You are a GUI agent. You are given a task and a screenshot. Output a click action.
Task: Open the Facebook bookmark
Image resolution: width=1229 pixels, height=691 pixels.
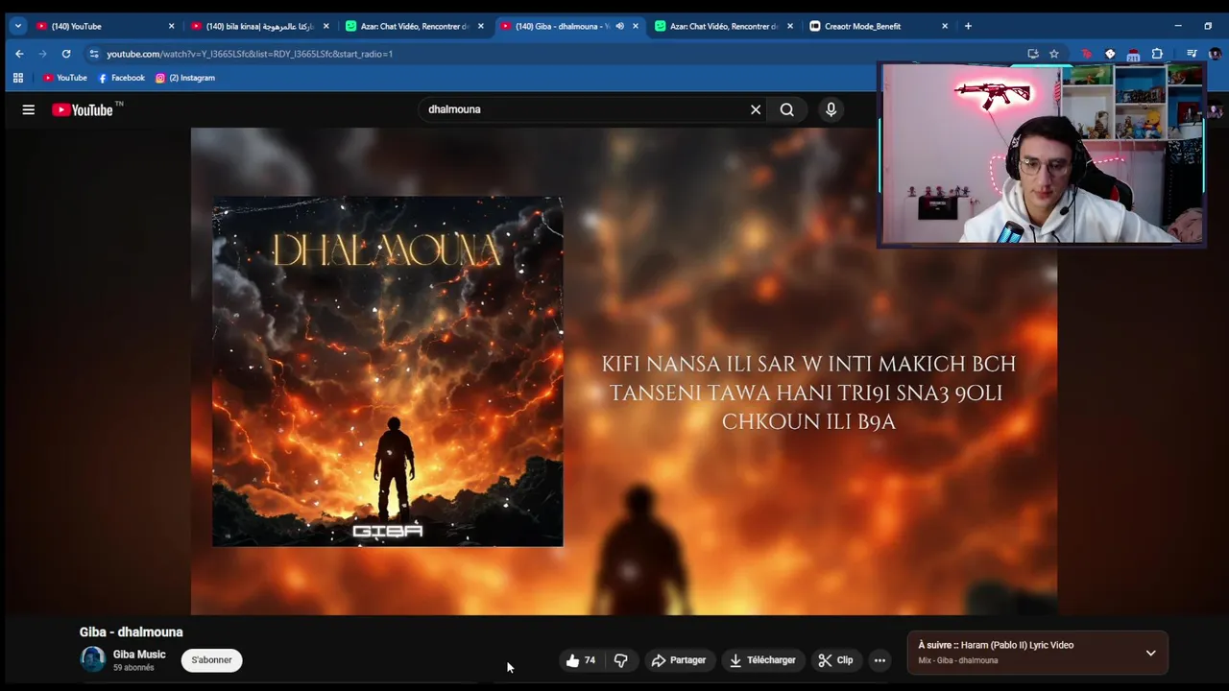coord(122,78)
